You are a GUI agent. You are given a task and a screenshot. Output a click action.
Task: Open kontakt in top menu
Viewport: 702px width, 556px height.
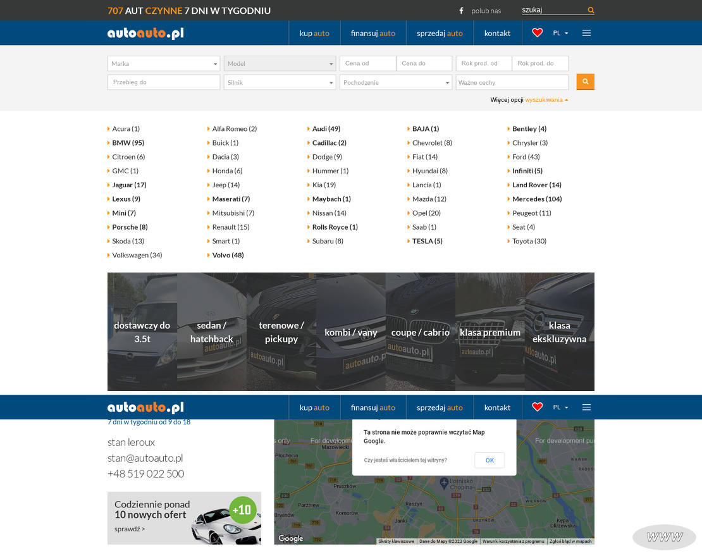497,33
